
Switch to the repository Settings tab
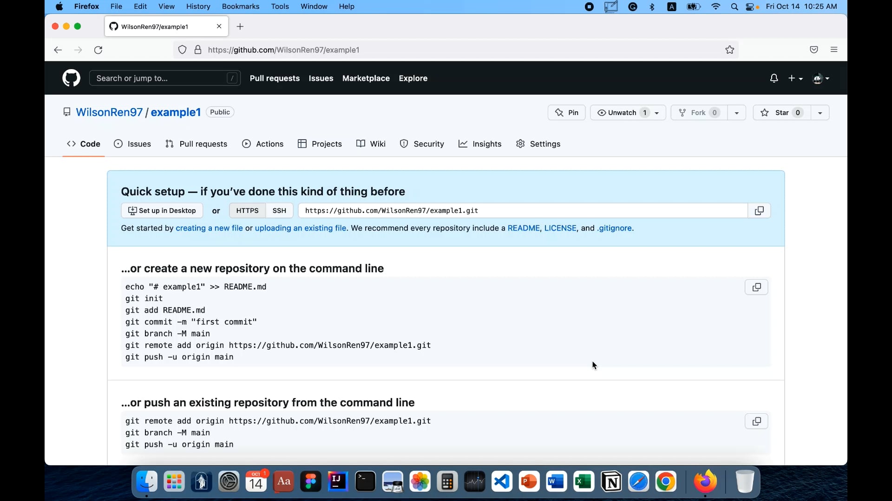point(538,144)
